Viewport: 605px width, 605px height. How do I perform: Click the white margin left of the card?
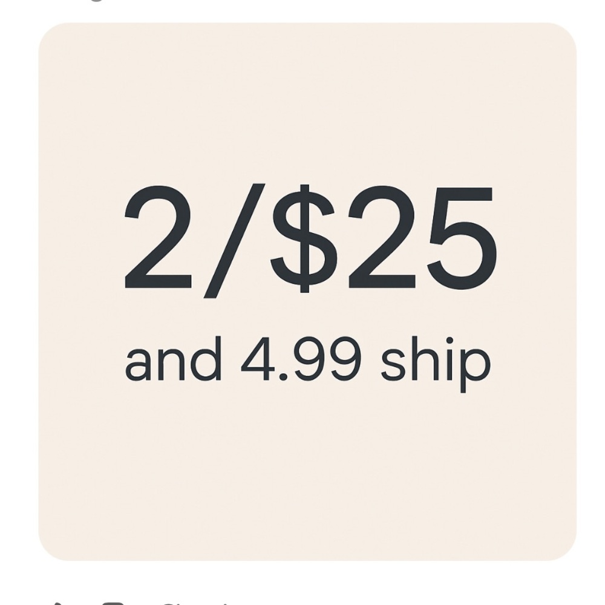pyautogui.click(x=18, y=290)
